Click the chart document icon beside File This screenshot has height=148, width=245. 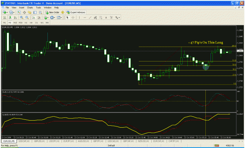pyautogui.click(x=3, y=7)
